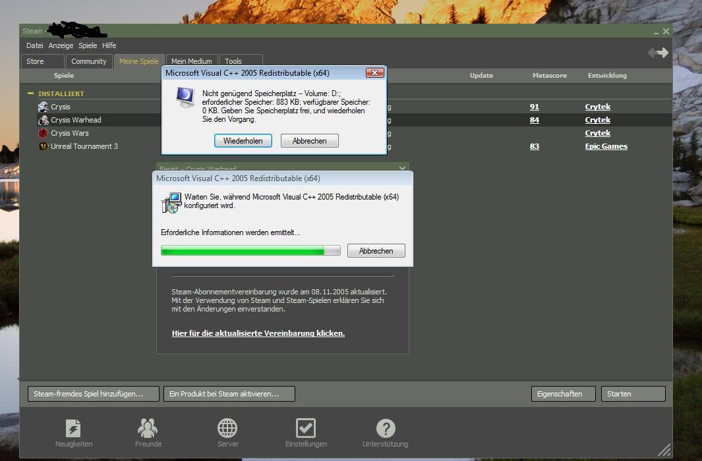Click the back navigation arrow

coord(651,53)
